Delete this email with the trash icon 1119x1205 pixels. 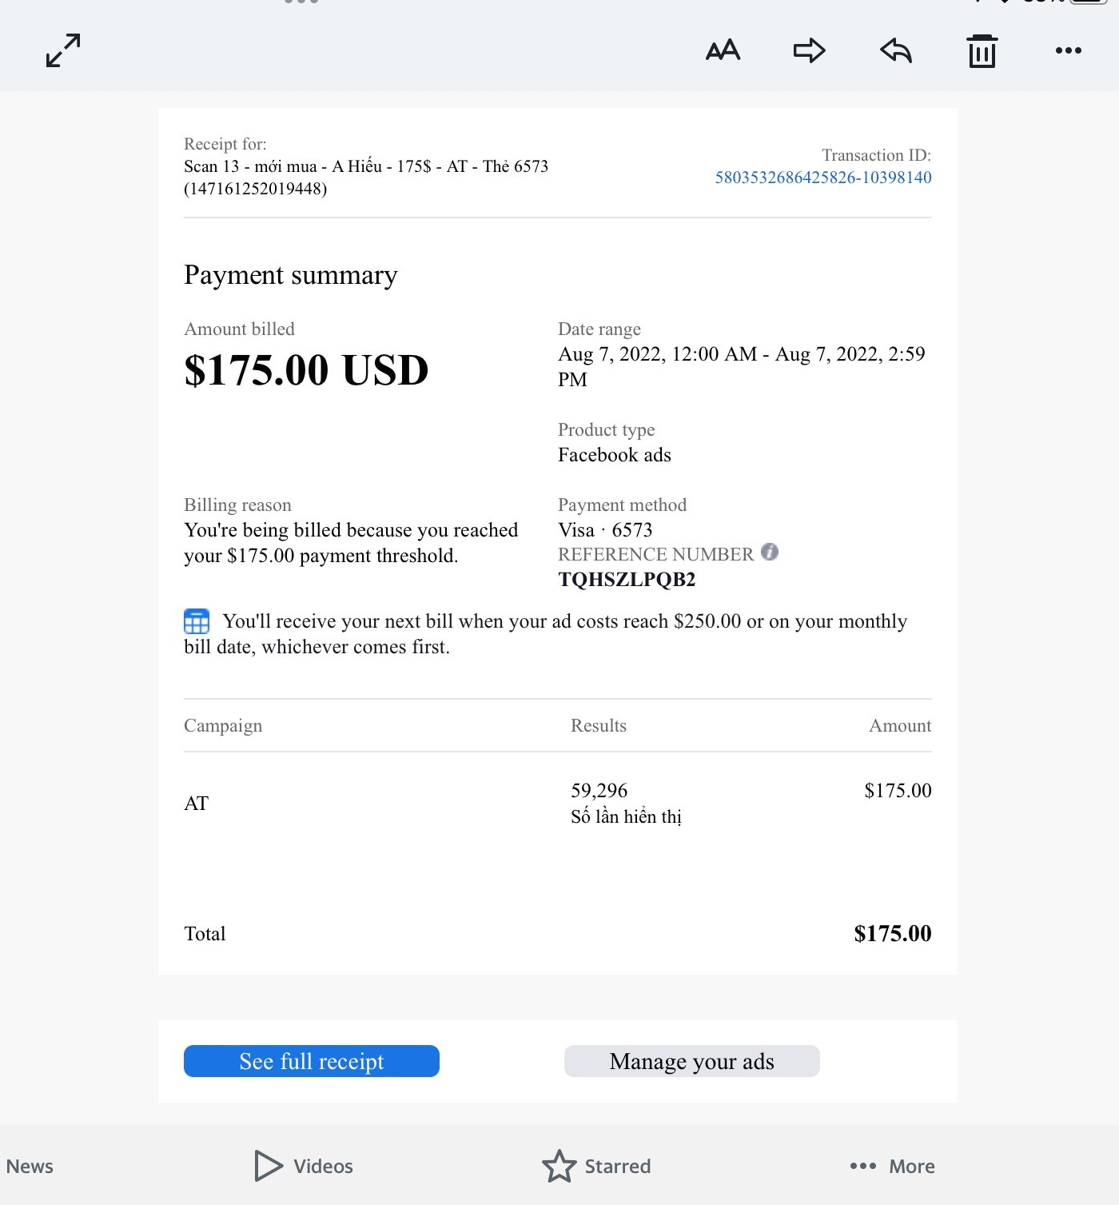[x=982, y=51]
